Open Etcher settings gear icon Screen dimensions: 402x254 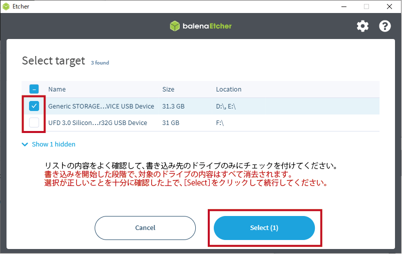coord(362,26)
